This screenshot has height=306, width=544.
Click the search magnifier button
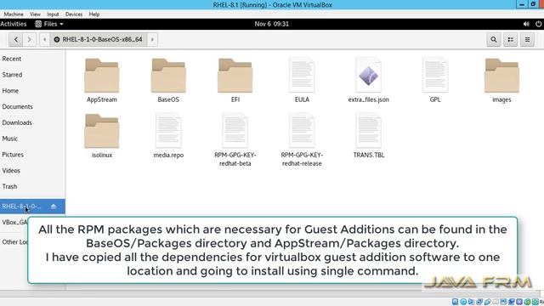click(494, 40)
